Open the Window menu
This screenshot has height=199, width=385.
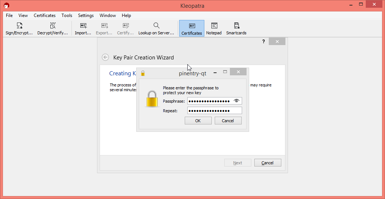108,16
